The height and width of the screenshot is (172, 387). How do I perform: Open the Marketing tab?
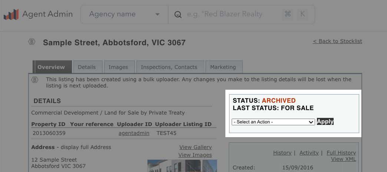tap(223, 67)
